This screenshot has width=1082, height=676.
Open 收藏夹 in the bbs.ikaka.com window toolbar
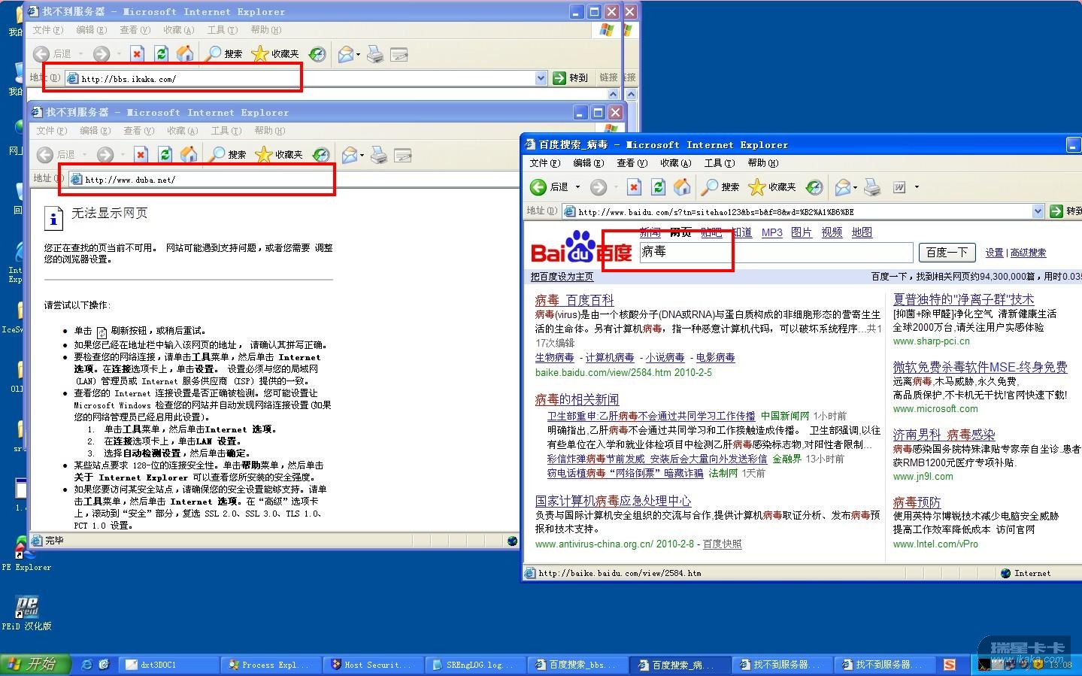coord(275,54)
